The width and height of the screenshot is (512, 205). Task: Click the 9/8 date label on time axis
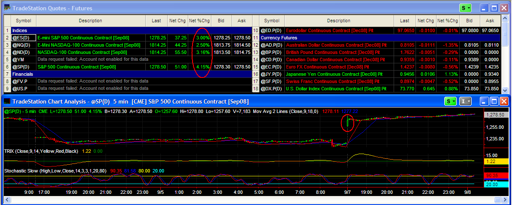(x=467, y=192)
